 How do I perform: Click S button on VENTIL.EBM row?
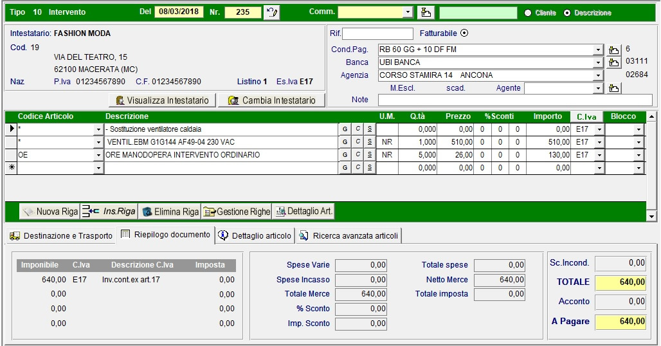tap(370, 142)
